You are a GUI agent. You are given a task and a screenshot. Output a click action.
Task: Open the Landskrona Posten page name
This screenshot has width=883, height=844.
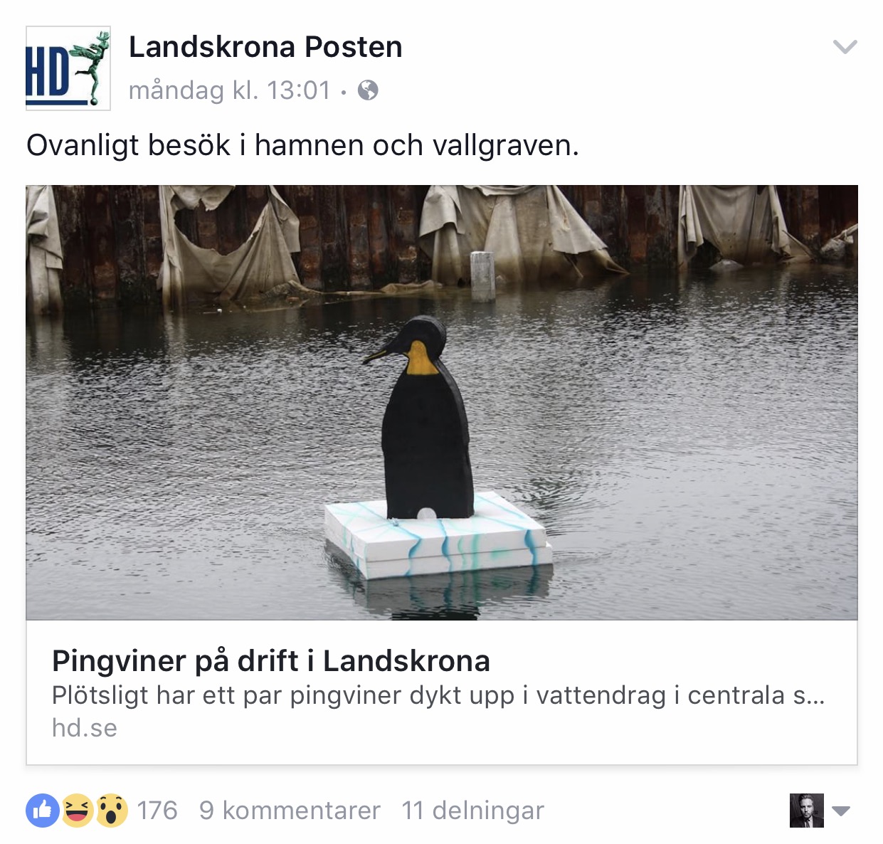point(265,47)
